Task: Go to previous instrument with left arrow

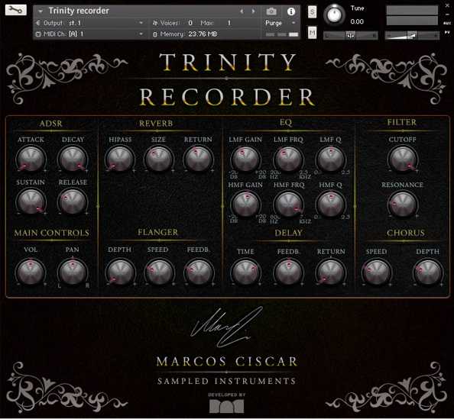Action: 242,11
